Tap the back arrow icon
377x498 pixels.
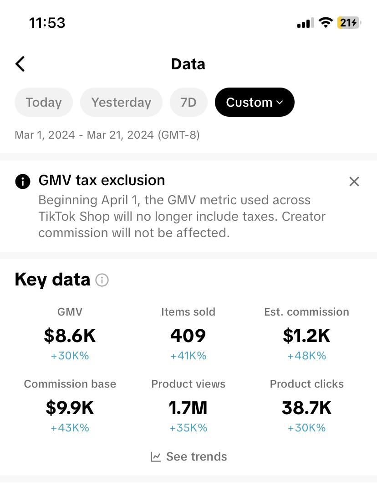pyautogui.click(x=20, y=64)
